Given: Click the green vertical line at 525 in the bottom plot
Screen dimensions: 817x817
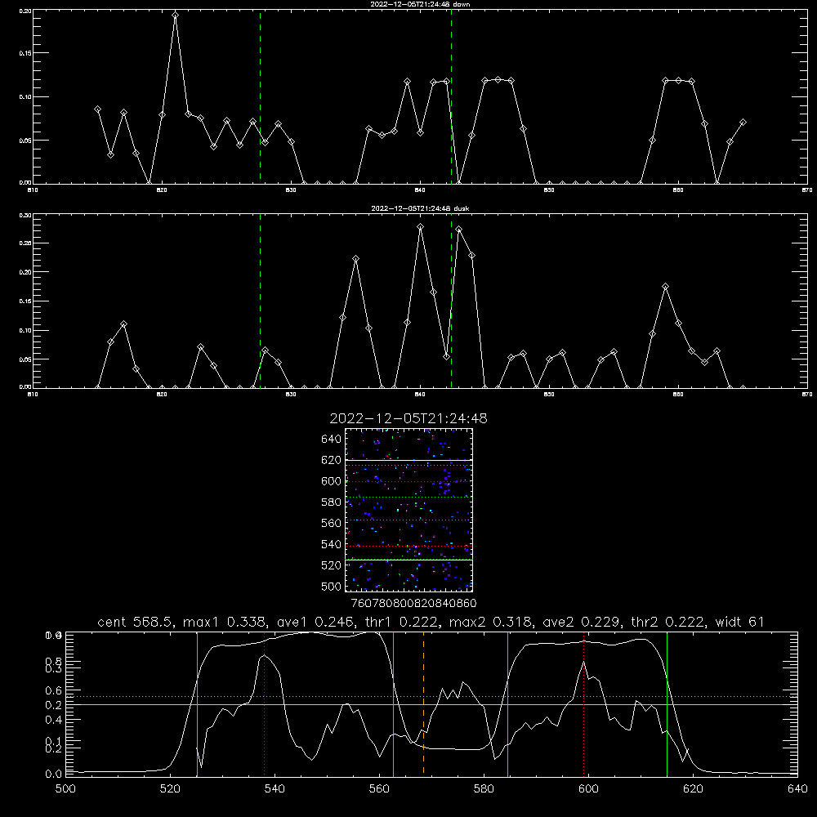Looking at the screenshot, I should pos(198,703).
